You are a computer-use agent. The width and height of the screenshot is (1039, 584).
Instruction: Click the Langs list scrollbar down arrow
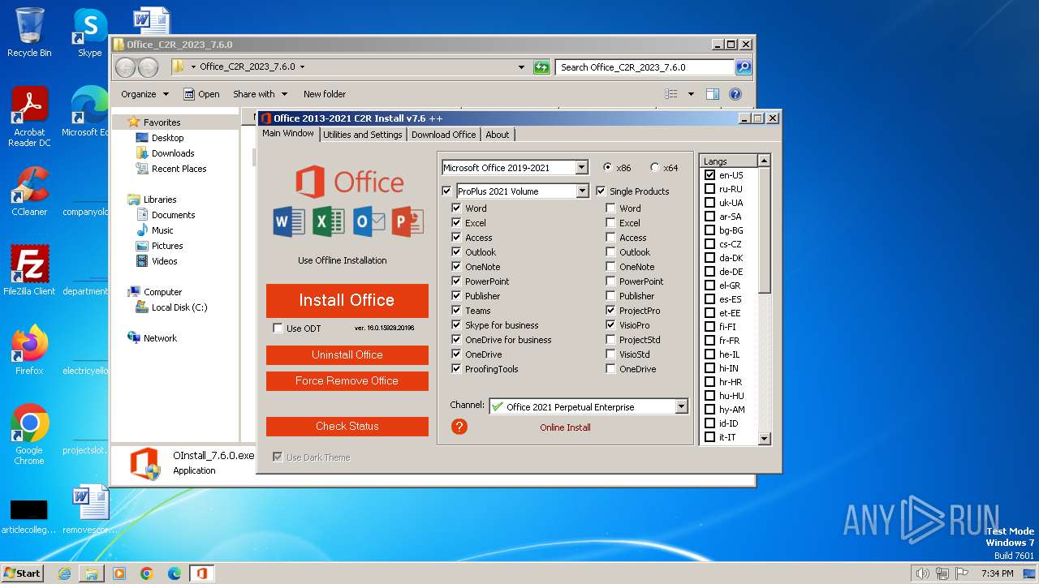tap(764, 438)
